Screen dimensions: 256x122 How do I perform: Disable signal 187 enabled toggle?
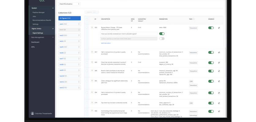point(211,52)
